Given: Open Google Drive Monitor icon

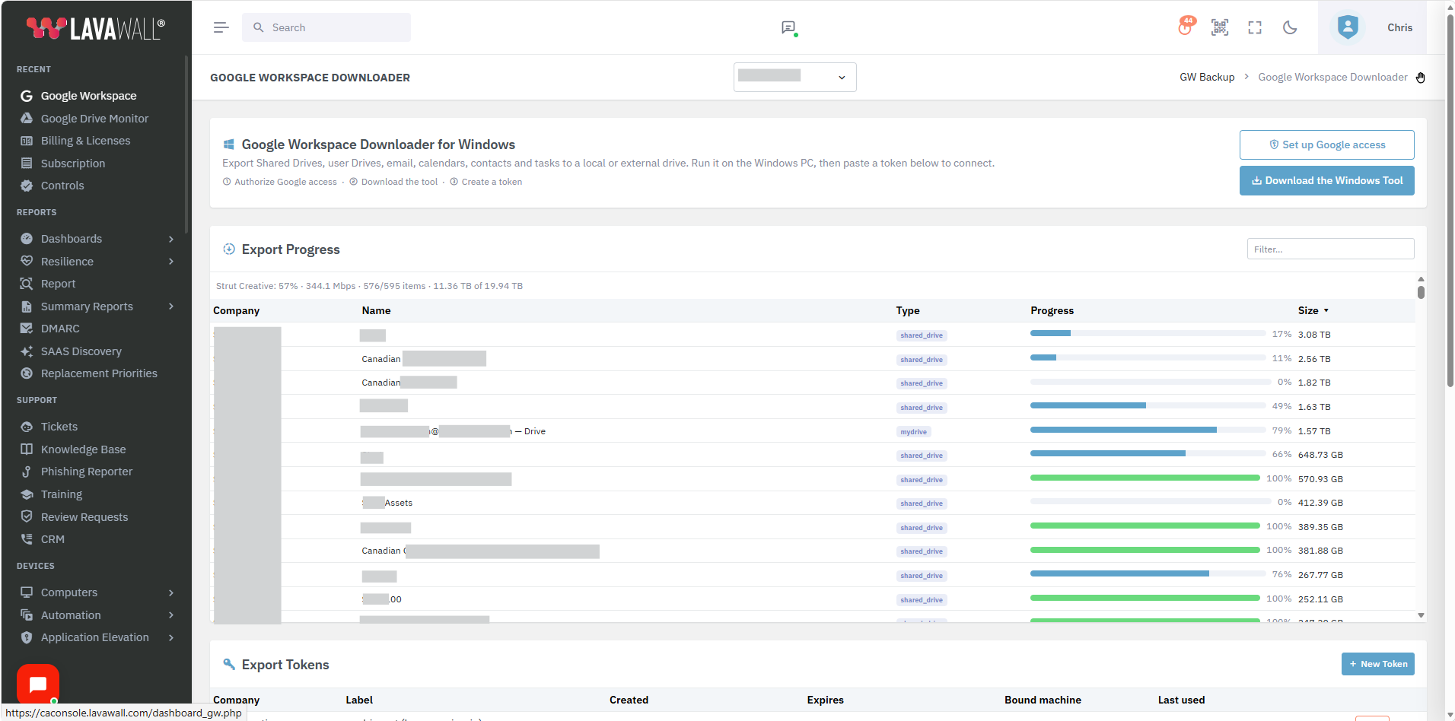Looking at the screenshot, I should coord(27,119).
